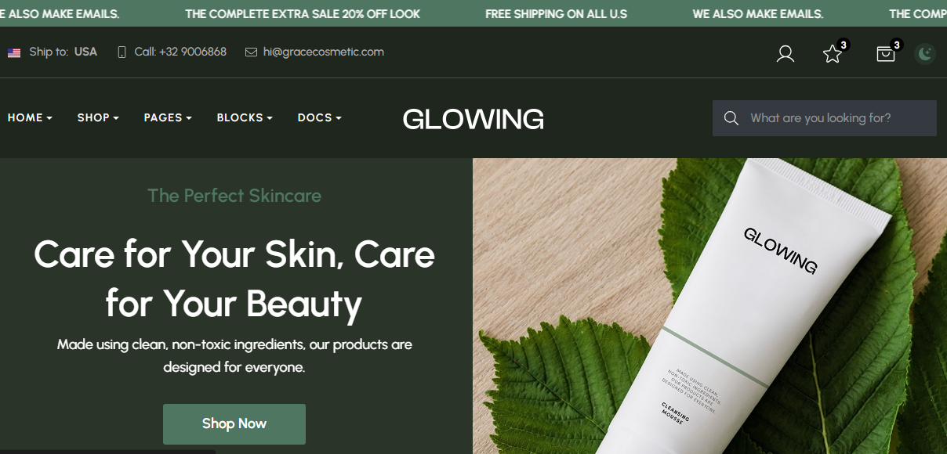Open the wishlist star icon

[833, 53]
